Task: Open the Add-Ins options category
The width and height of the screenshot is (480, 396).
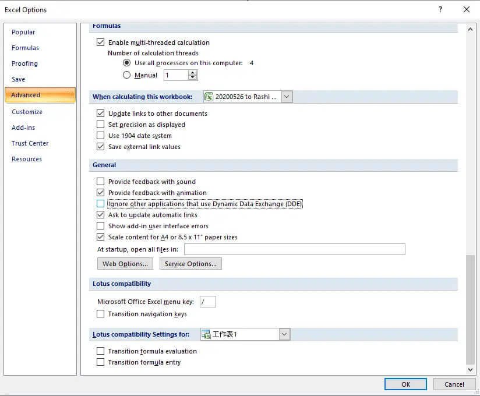Action: [23, 128]
